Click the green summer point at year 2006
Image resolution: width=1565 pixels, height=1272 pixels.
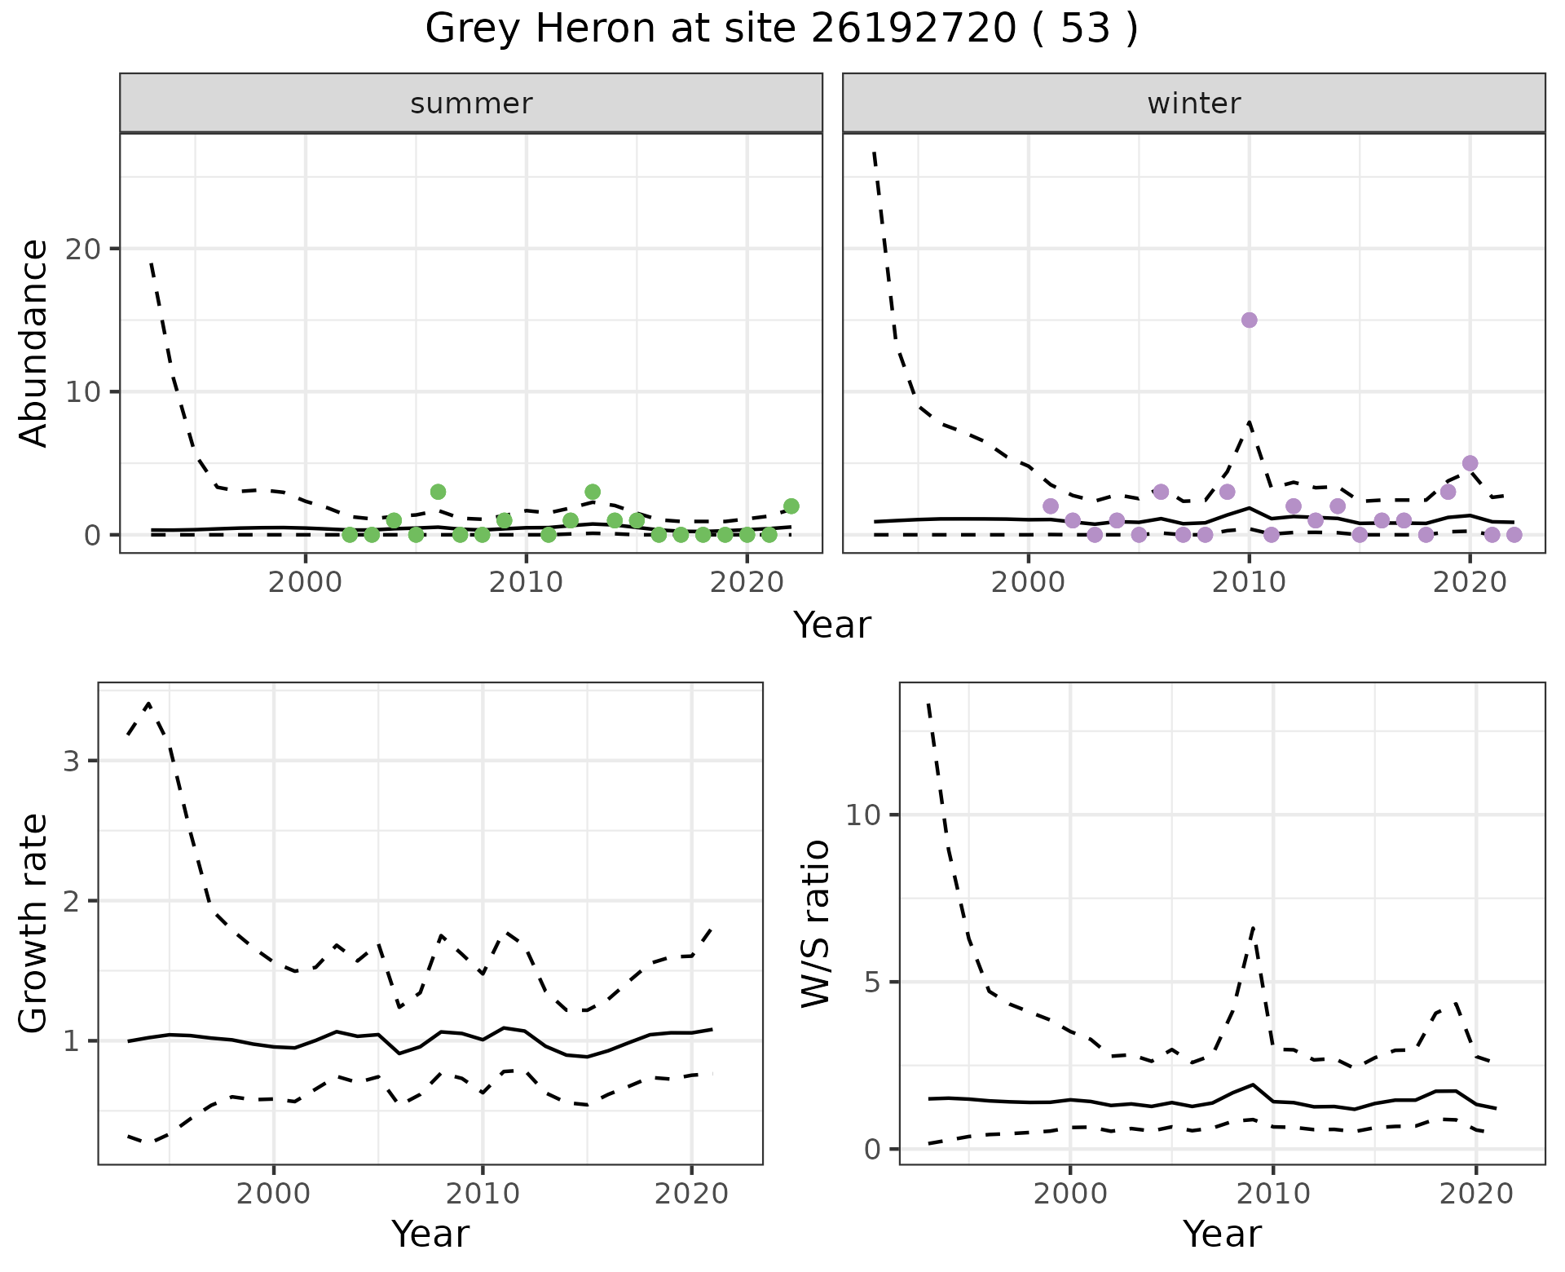(x=438, y=492)
